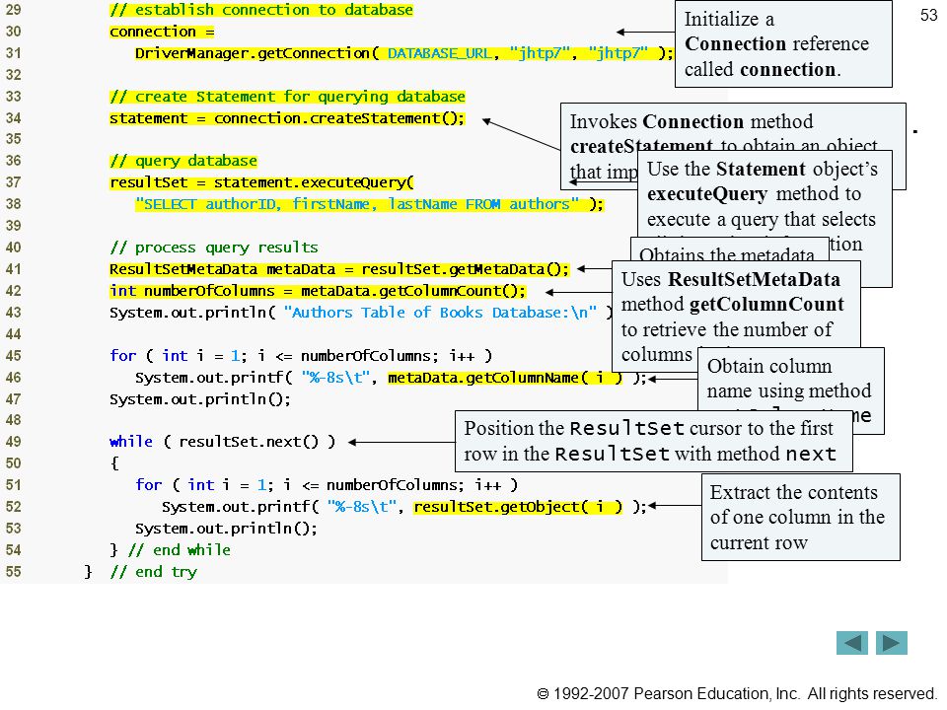Click the for loop on line 45

pos(301,356)
